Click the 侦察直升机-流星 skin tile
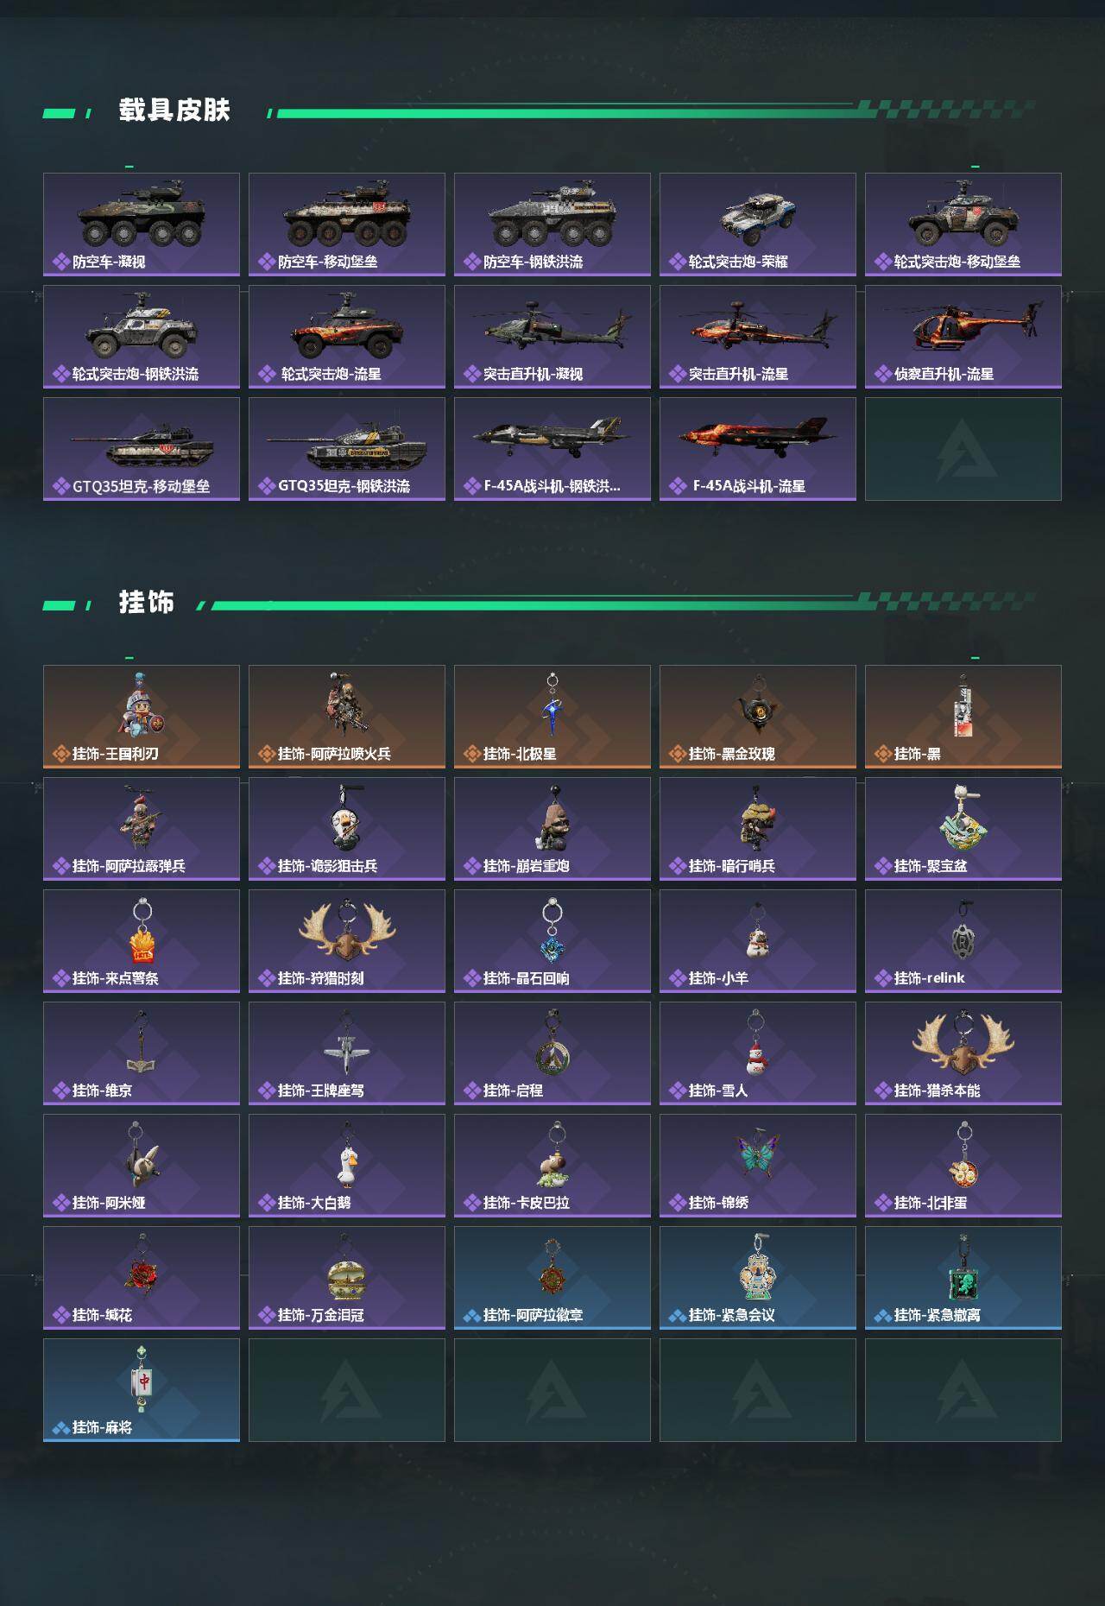The width and height of the screenshot is (1105, 1606). click(x=963, y=337)
